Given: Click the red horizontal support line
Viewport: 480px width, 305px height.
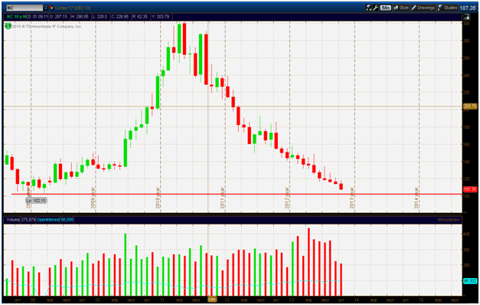Looking at the screenshot, I should [x=237, y=194].
